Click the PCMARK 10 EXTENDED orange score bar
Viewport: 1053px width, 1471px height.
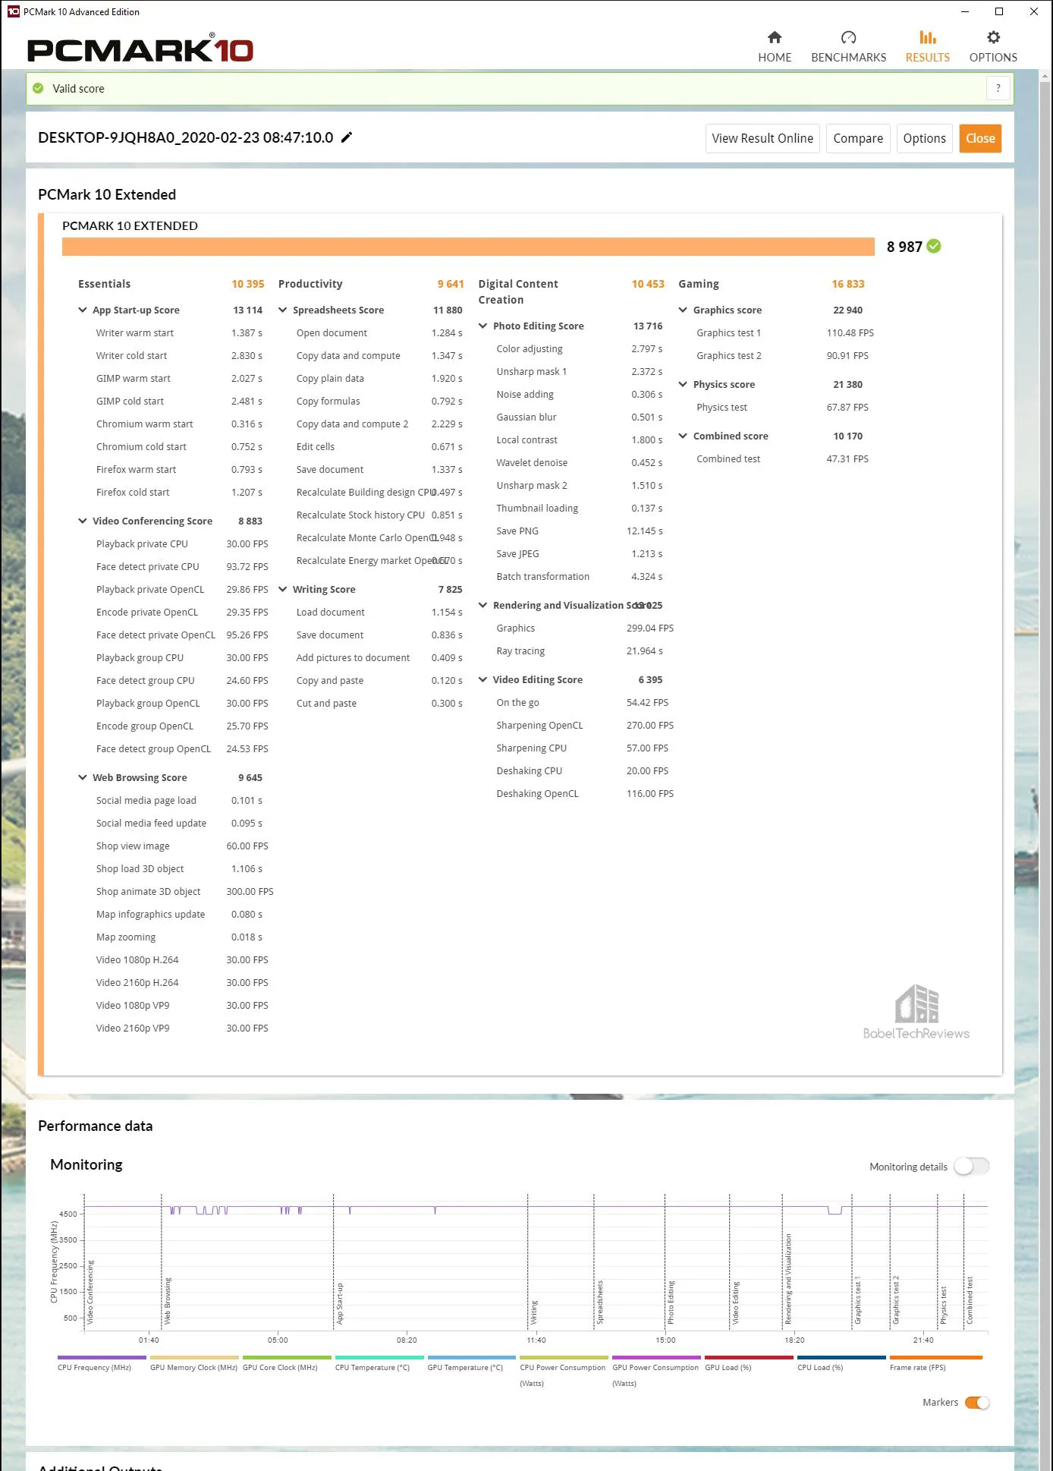coord(468,247)
